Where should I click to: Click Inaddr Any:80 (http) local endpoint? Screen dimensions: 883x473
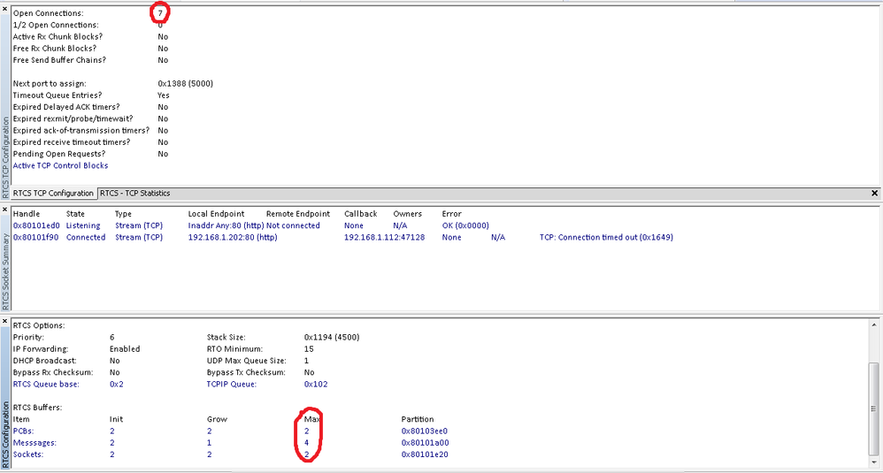click(x=226, y=225)
